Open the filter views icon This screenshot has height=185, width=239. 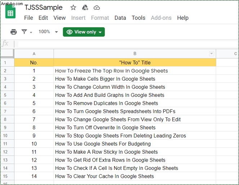pyautogui.click(x=25, y=32)
